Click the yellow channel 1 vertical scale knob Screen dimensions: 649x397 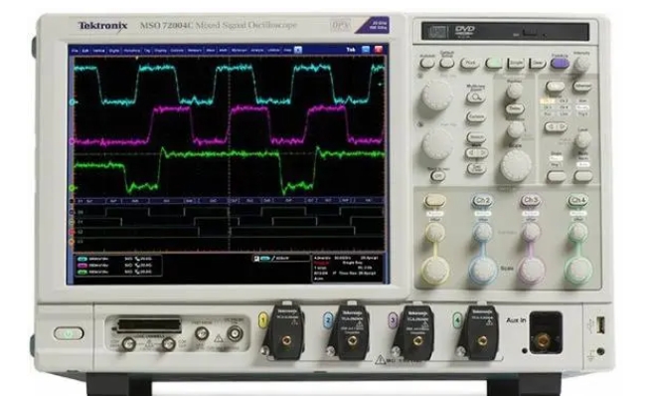[x=435, y=271]
